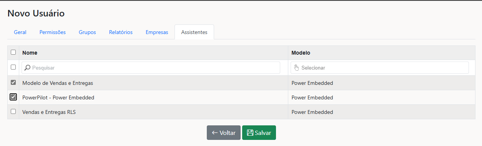This screenshot has height=146, width=482.
Task: Open the Permissões tab
Action: (x=53, y=32)
